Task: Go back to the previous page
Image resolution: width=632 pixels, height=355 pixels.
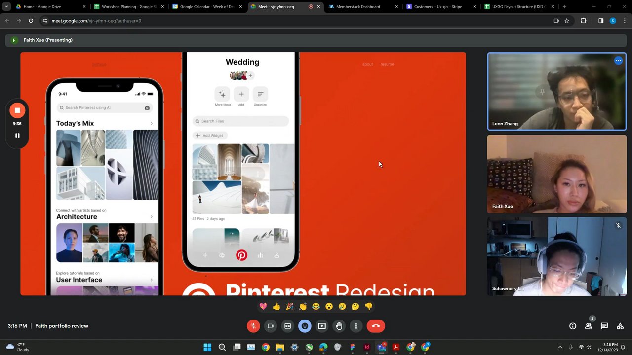Action: (x=7, y=21)
